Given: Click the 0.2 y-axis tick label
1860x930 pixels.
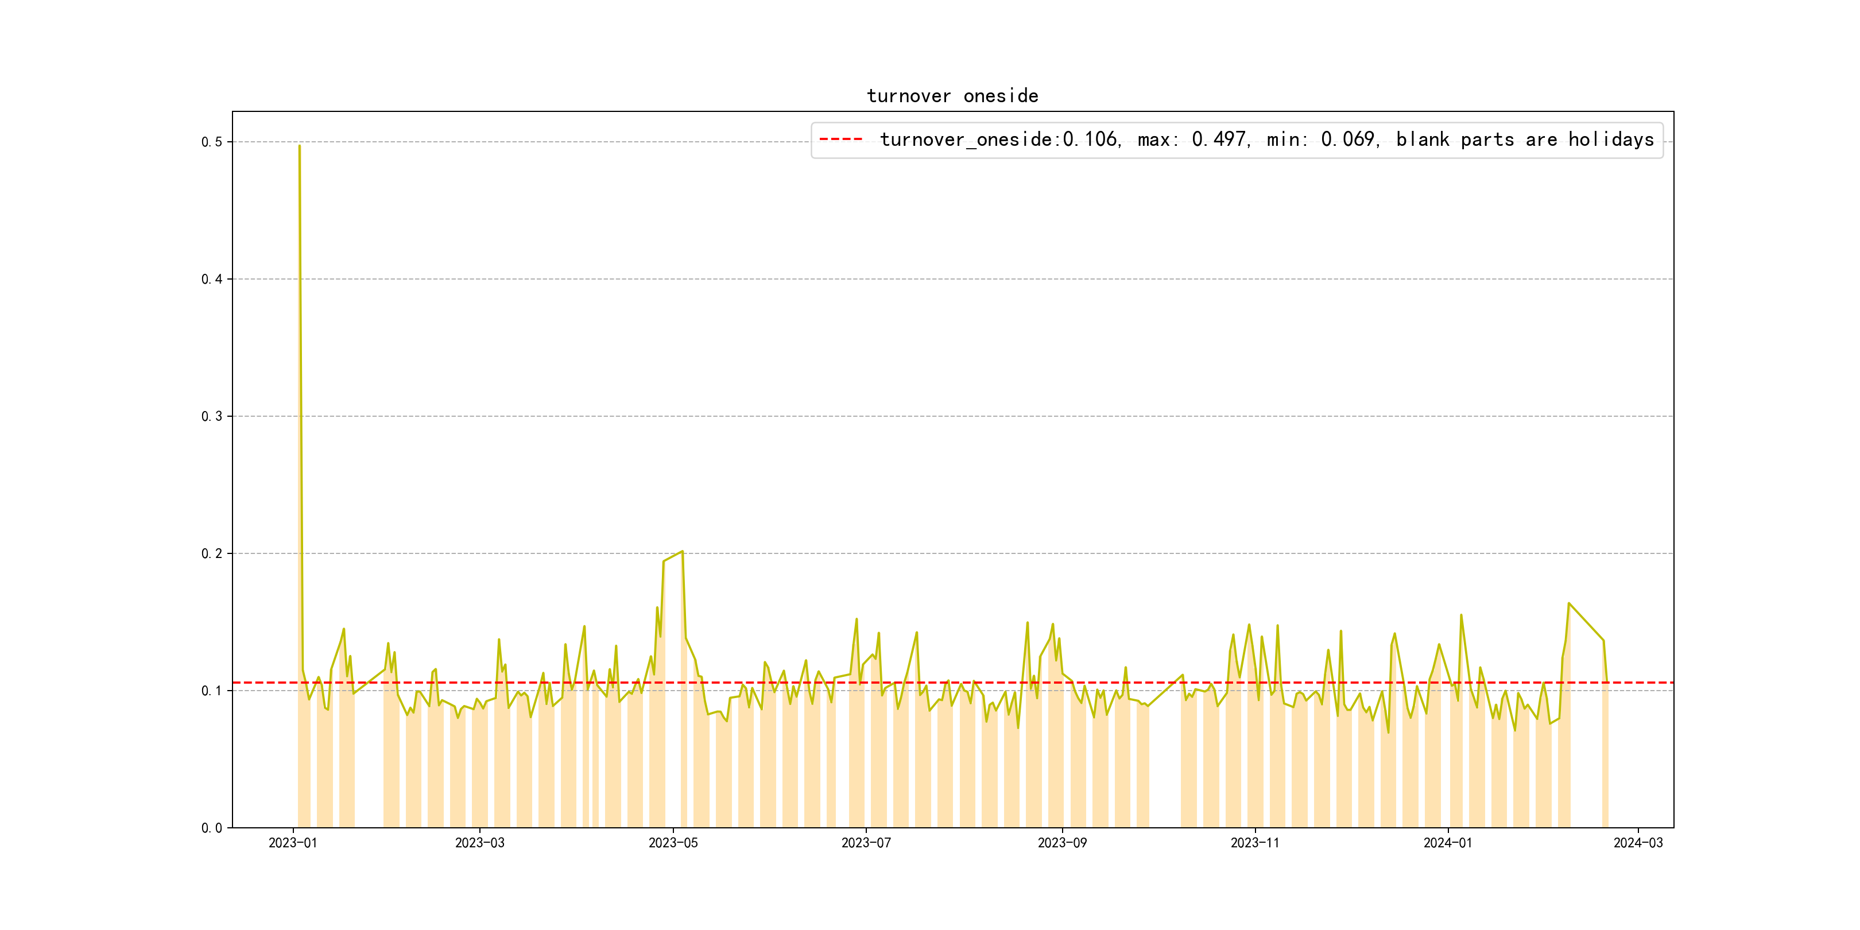Looking at the screenshot, I should click(x=212, y=554).
